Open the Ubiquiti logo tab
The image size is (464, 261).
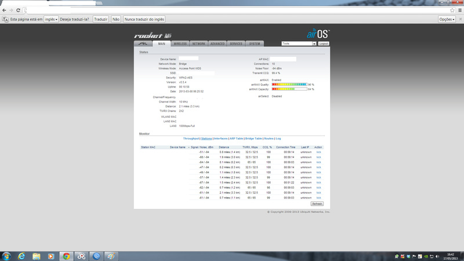tap(143, 44)
